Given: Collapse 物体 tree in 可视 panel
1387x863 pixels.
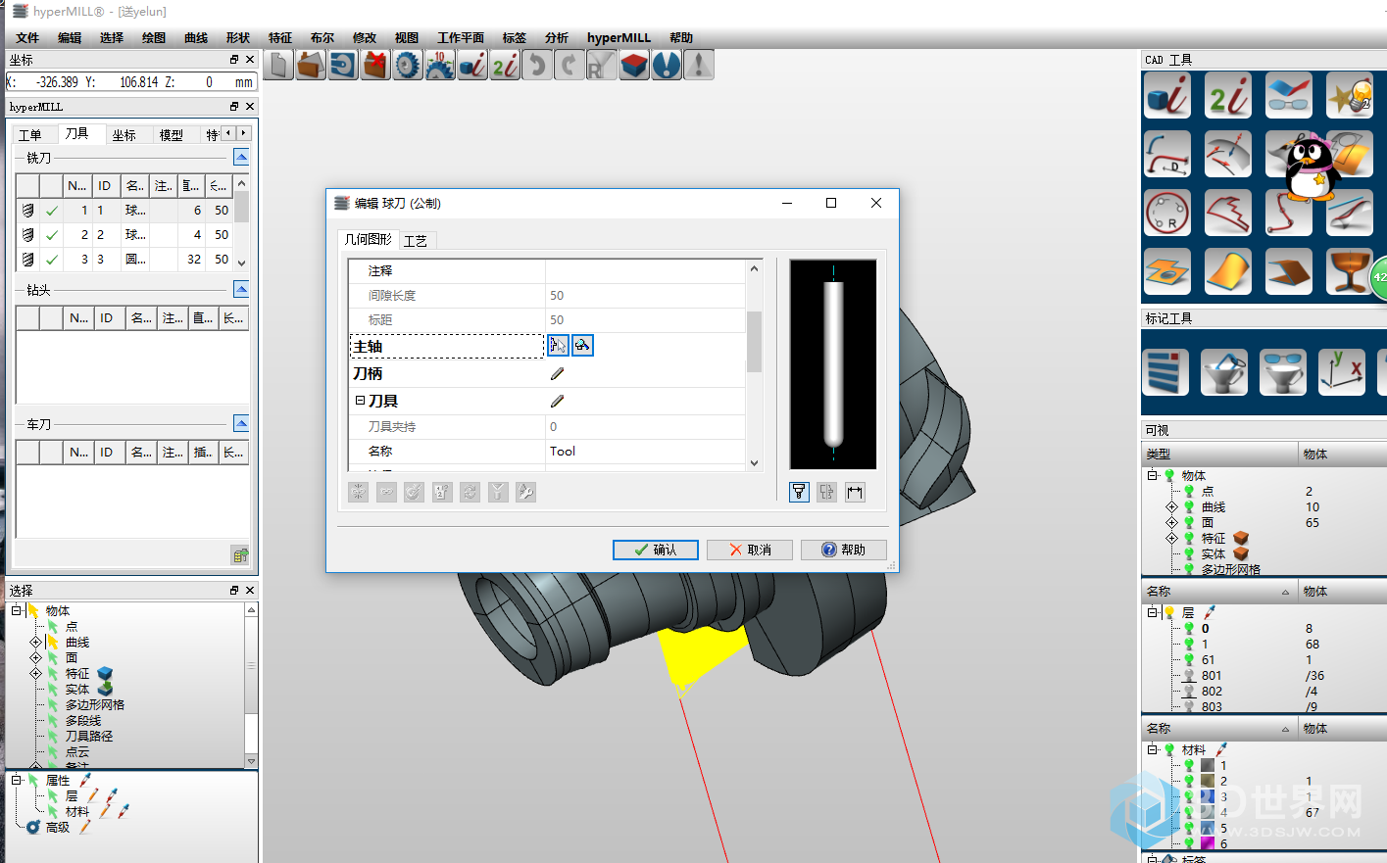Looking at the screenshot, I should pos(1153,475).
